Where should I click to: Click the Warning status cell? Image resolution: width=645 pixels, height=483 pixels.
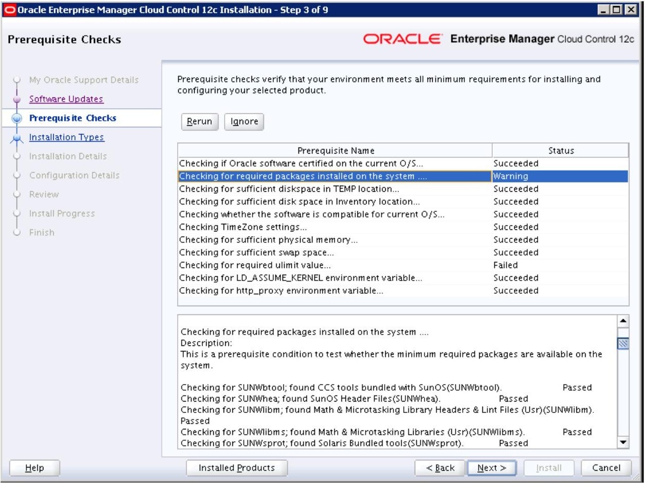[560, 176]
